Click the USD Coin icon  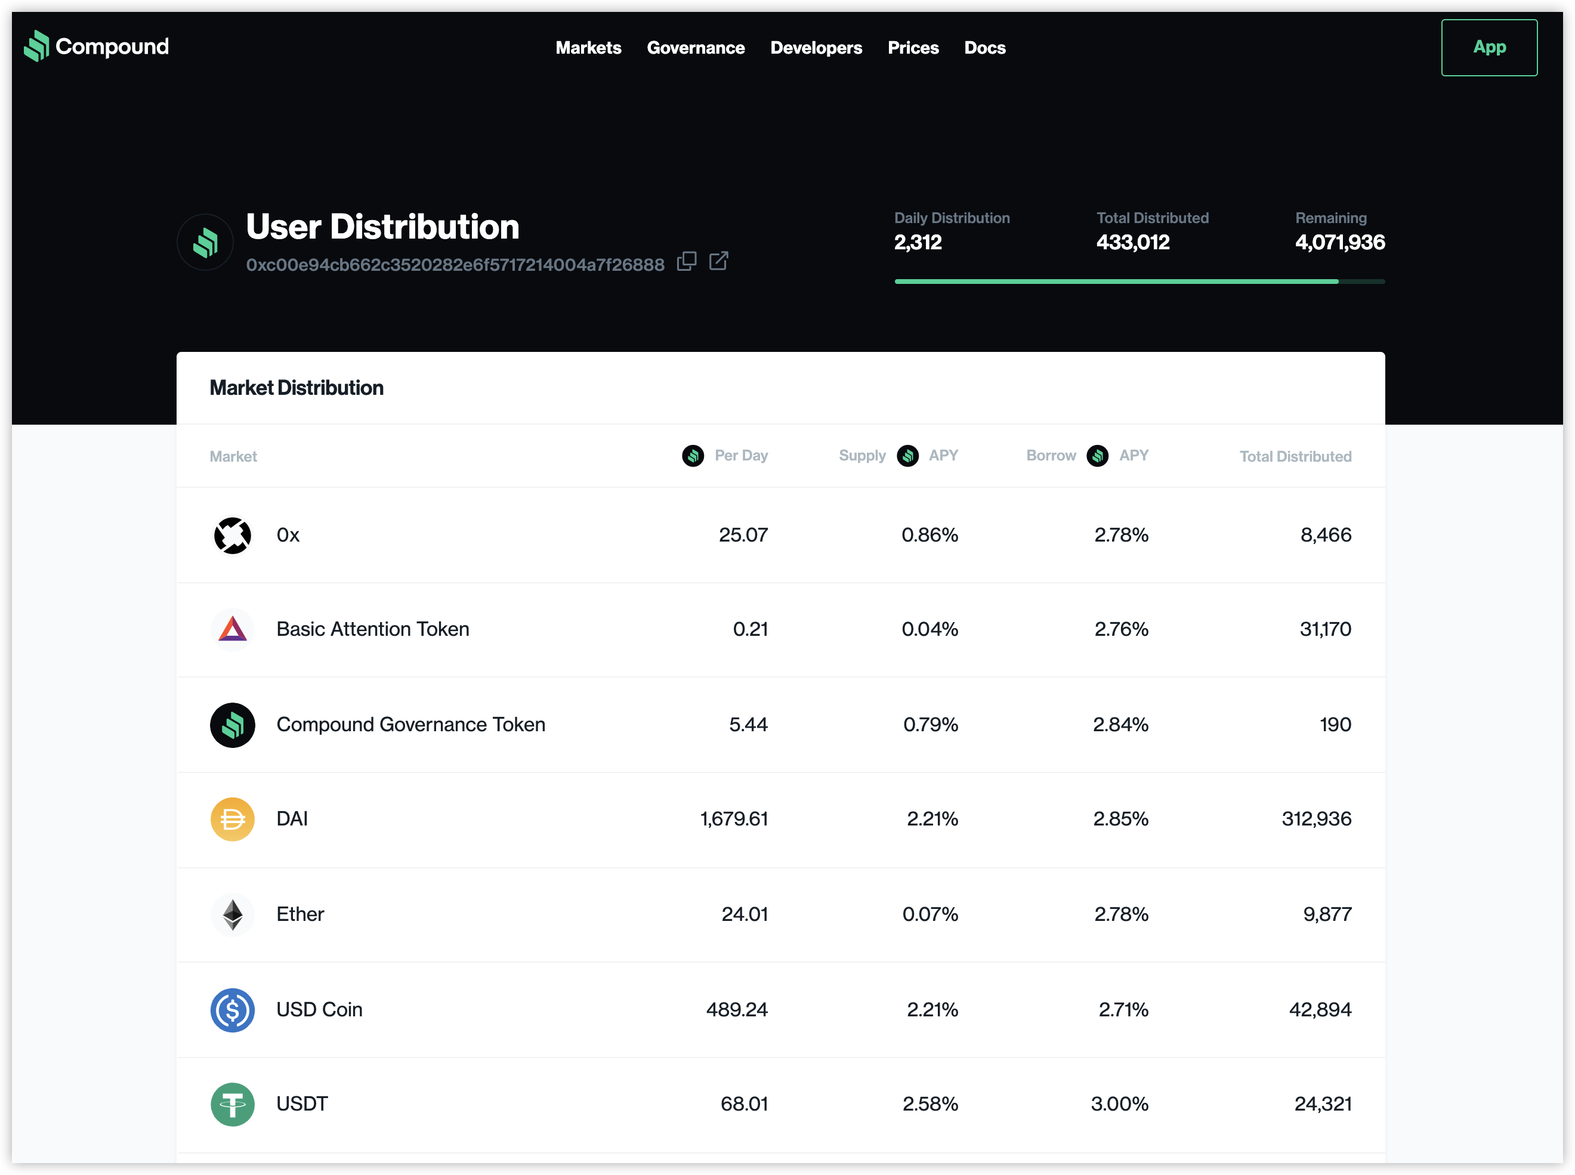point(233,1010)
